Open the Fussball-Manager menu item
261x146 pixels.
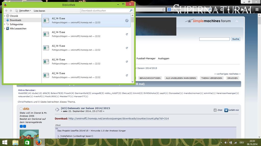click(146, 58)
